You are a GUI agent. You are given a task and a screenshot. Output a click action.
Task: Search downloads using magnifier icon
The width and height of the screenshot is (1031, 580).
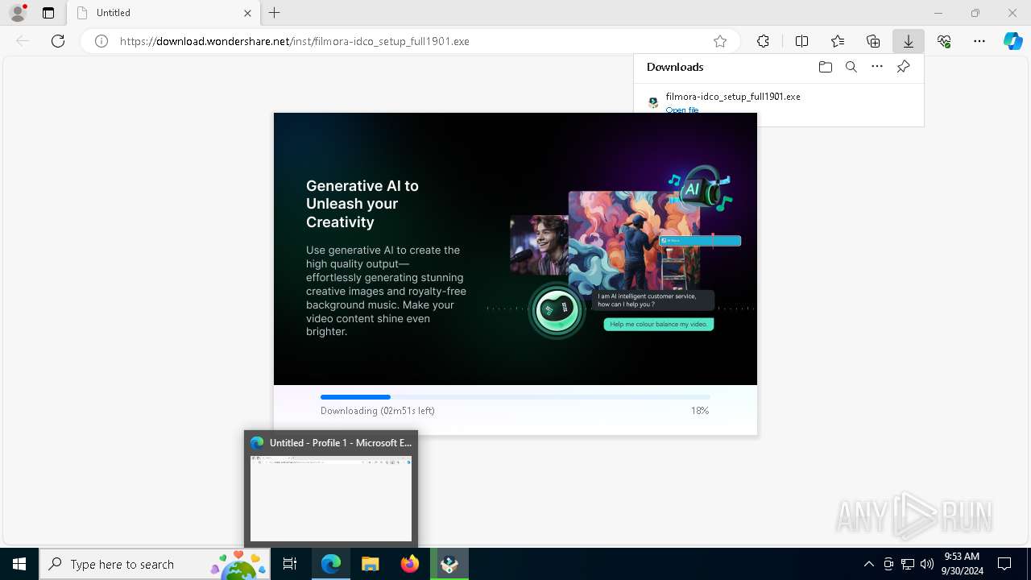[x=851, y=67]
